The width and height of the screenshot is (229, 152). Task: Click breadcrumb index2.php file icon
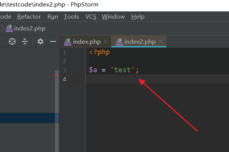click(9, 28)
